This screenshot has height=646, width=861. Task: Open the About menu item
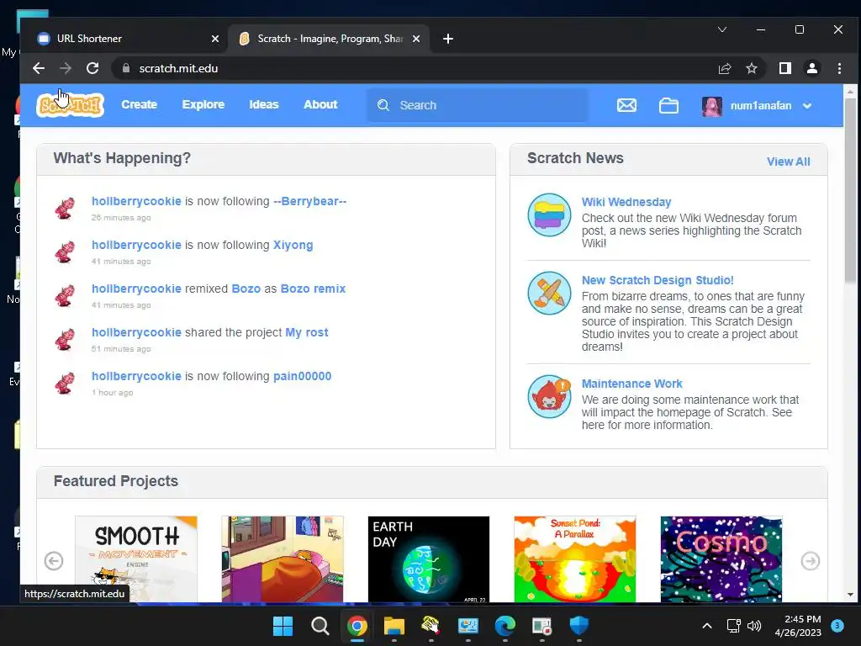coord(320,104)
